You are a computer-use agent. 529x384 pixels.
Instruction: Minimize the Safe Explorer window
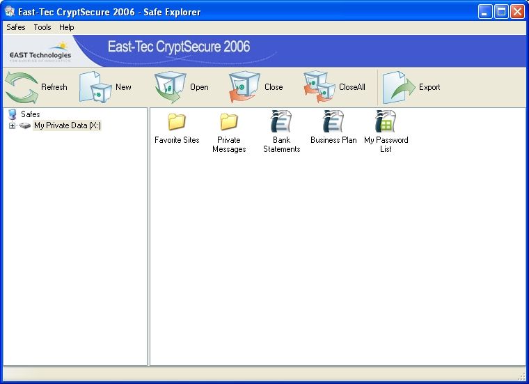pos(485,12)
